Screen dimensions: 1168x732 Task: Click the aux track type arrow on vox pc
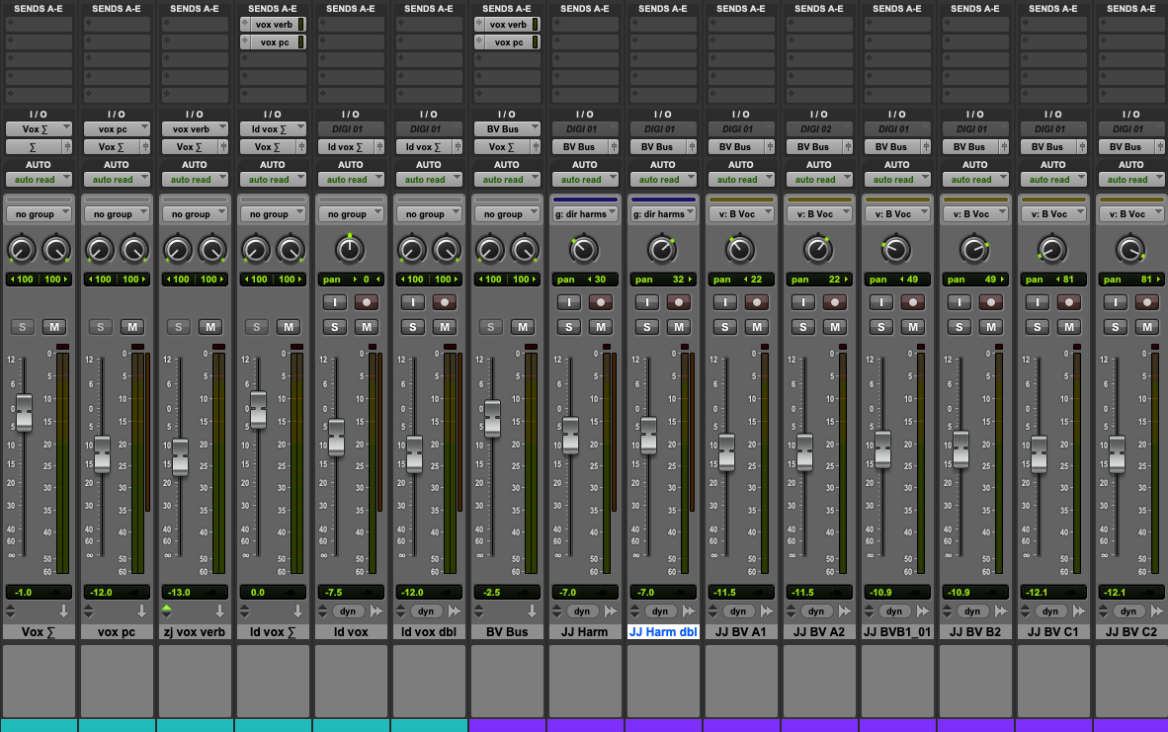tap(141, 611)
